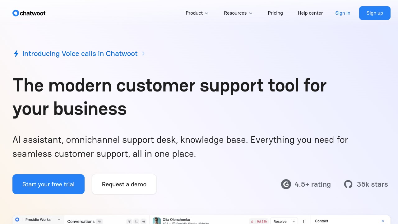Screen dimensions: 398x224
Task: Open the conversation more options menu
Action: coord(304,222)
